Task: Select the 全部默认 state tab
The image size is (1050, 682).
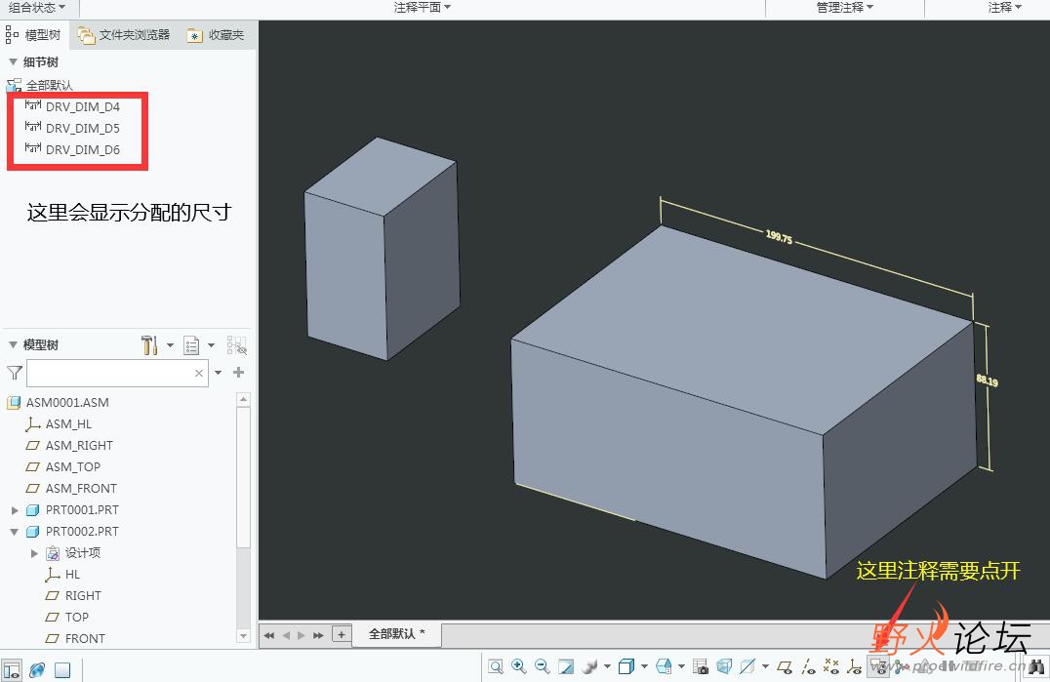Action: pyautogui.click(x=397, y=634)
